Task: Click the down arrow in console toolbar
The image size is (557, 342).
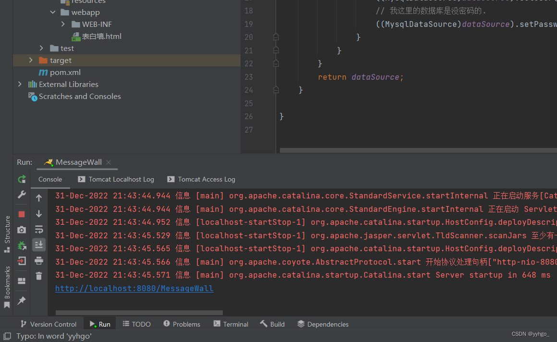Action: point(39,214)
